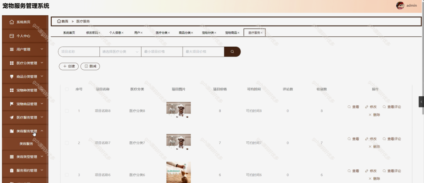Click the 医疗服务管理 paper-plane icon

click(12, 117)
